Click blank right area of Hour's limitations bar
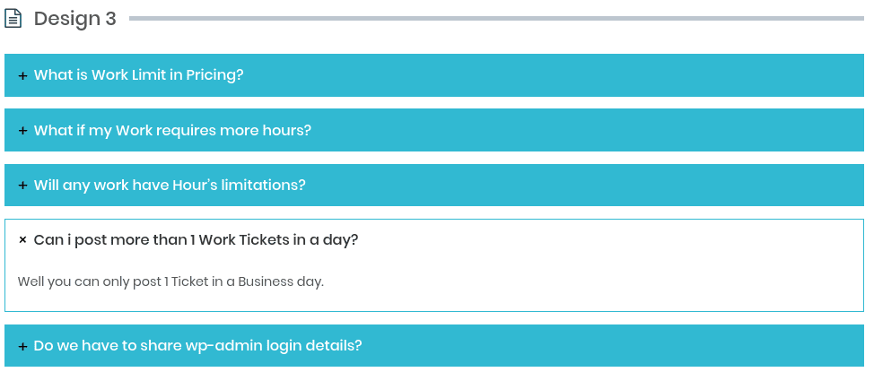The image size is (874, 372). [628, 185]
